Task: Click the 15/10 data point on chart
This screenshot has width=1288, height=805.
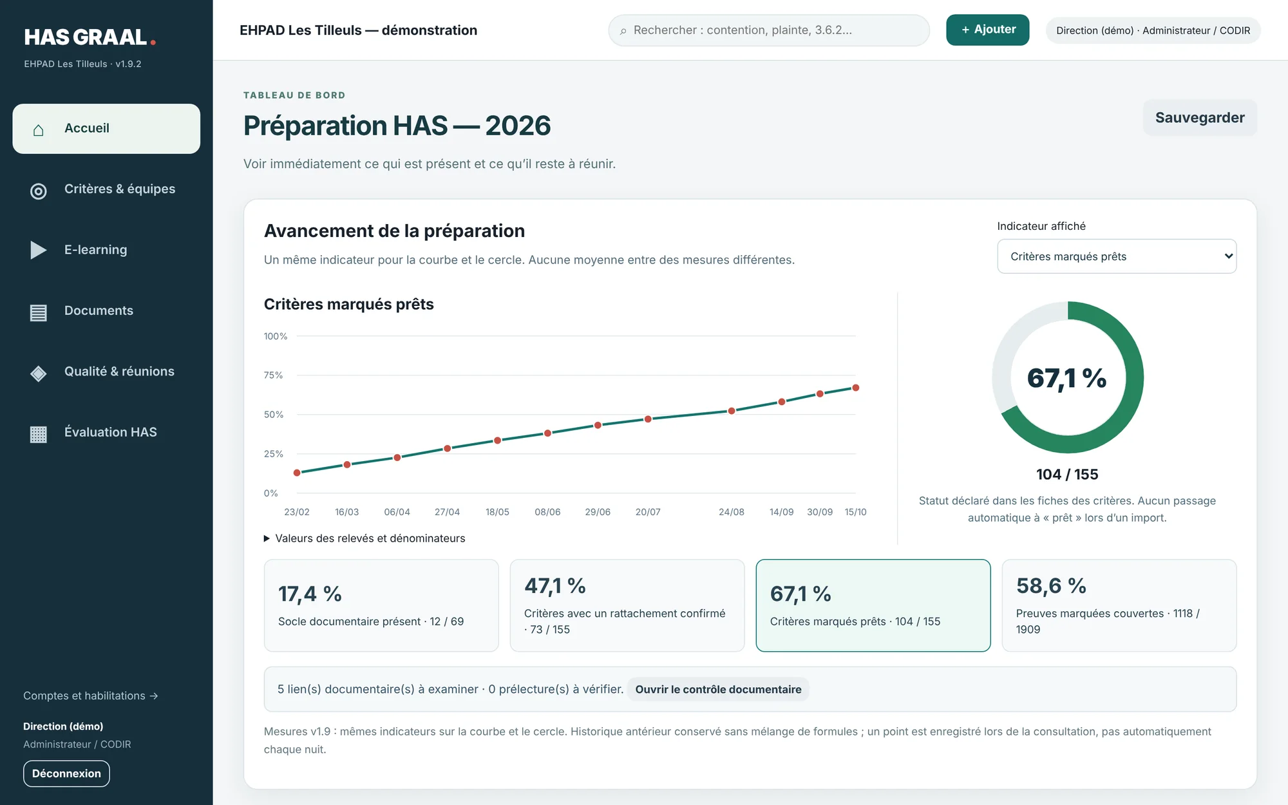Action: point(856,388)
